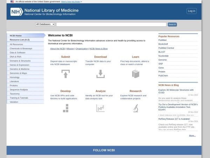Open the All Databases dropdown
The height and width of the screenshot is (158, 210).
(x=45, y=24)
